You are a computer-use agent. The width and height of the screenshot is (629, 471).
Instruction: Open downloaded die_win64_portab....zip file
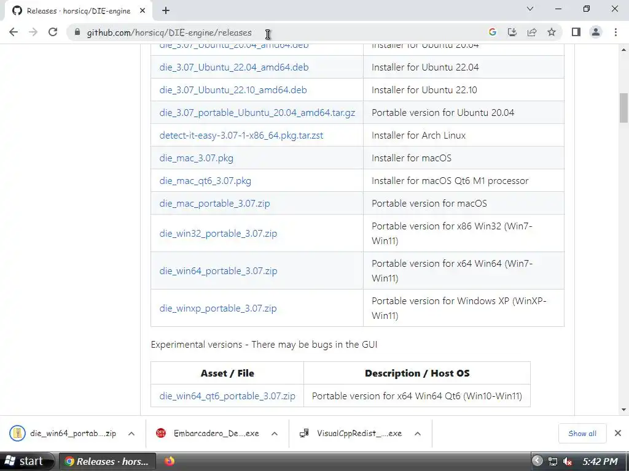point(63,434)
